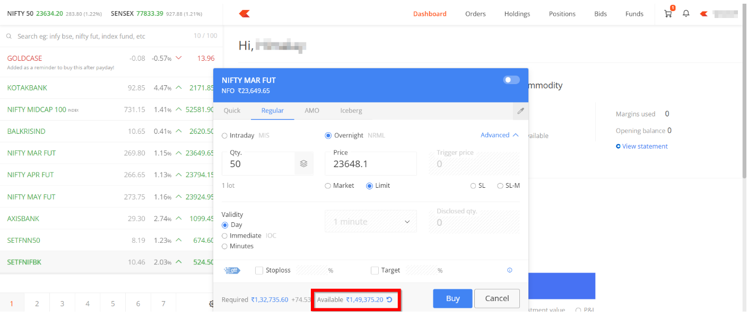Image resolution: width=748 pixels, height=328 pixels.
Task: Switch to the Iceberg tab
Action: pyautogui.click(x=351, y=111)
